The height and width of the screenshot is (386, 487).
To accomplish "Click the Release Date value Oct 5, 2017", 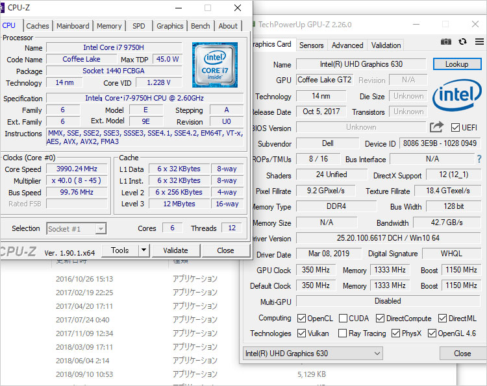I will click(x=321, y=112).
